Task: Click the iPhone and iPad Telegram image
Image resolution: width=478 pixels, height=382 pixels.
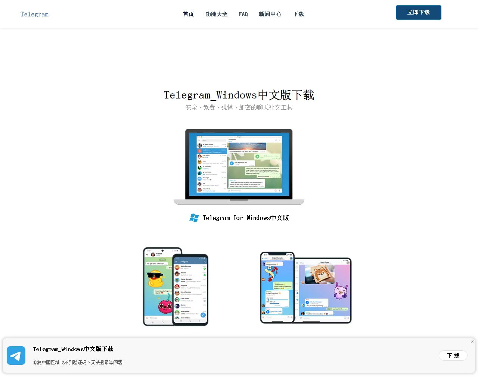Action: pyautogui.click(x=306, y=288)
